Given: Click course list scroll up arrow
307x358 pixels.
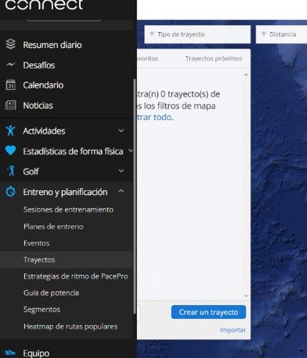Looking at the screenshot, I should click(246, 75).
